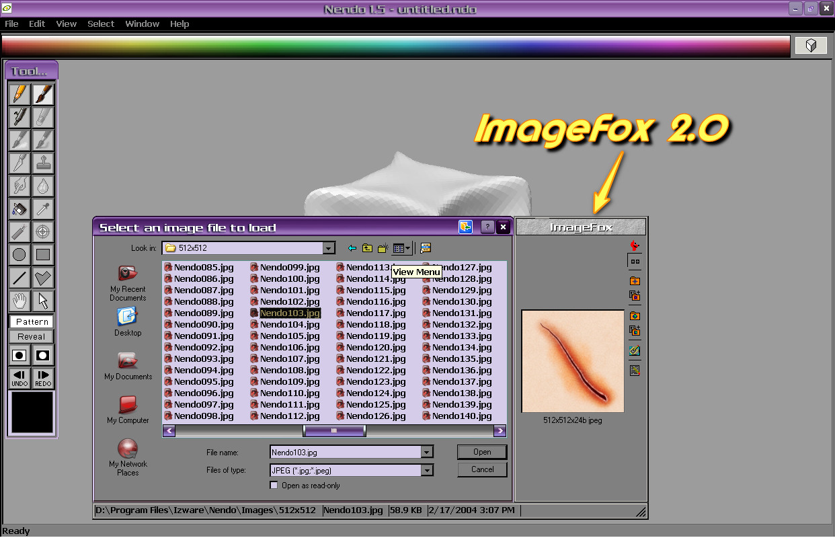Toggle the Pattern mode button

tap(32, 322)
